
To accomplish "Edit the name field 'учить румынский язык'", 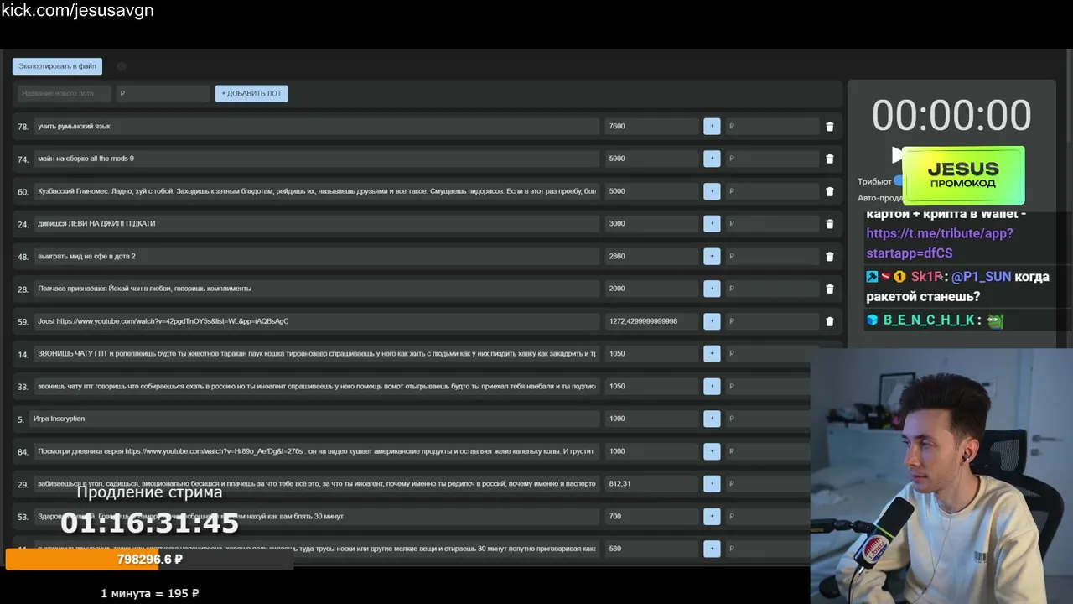I will point(317,127).
